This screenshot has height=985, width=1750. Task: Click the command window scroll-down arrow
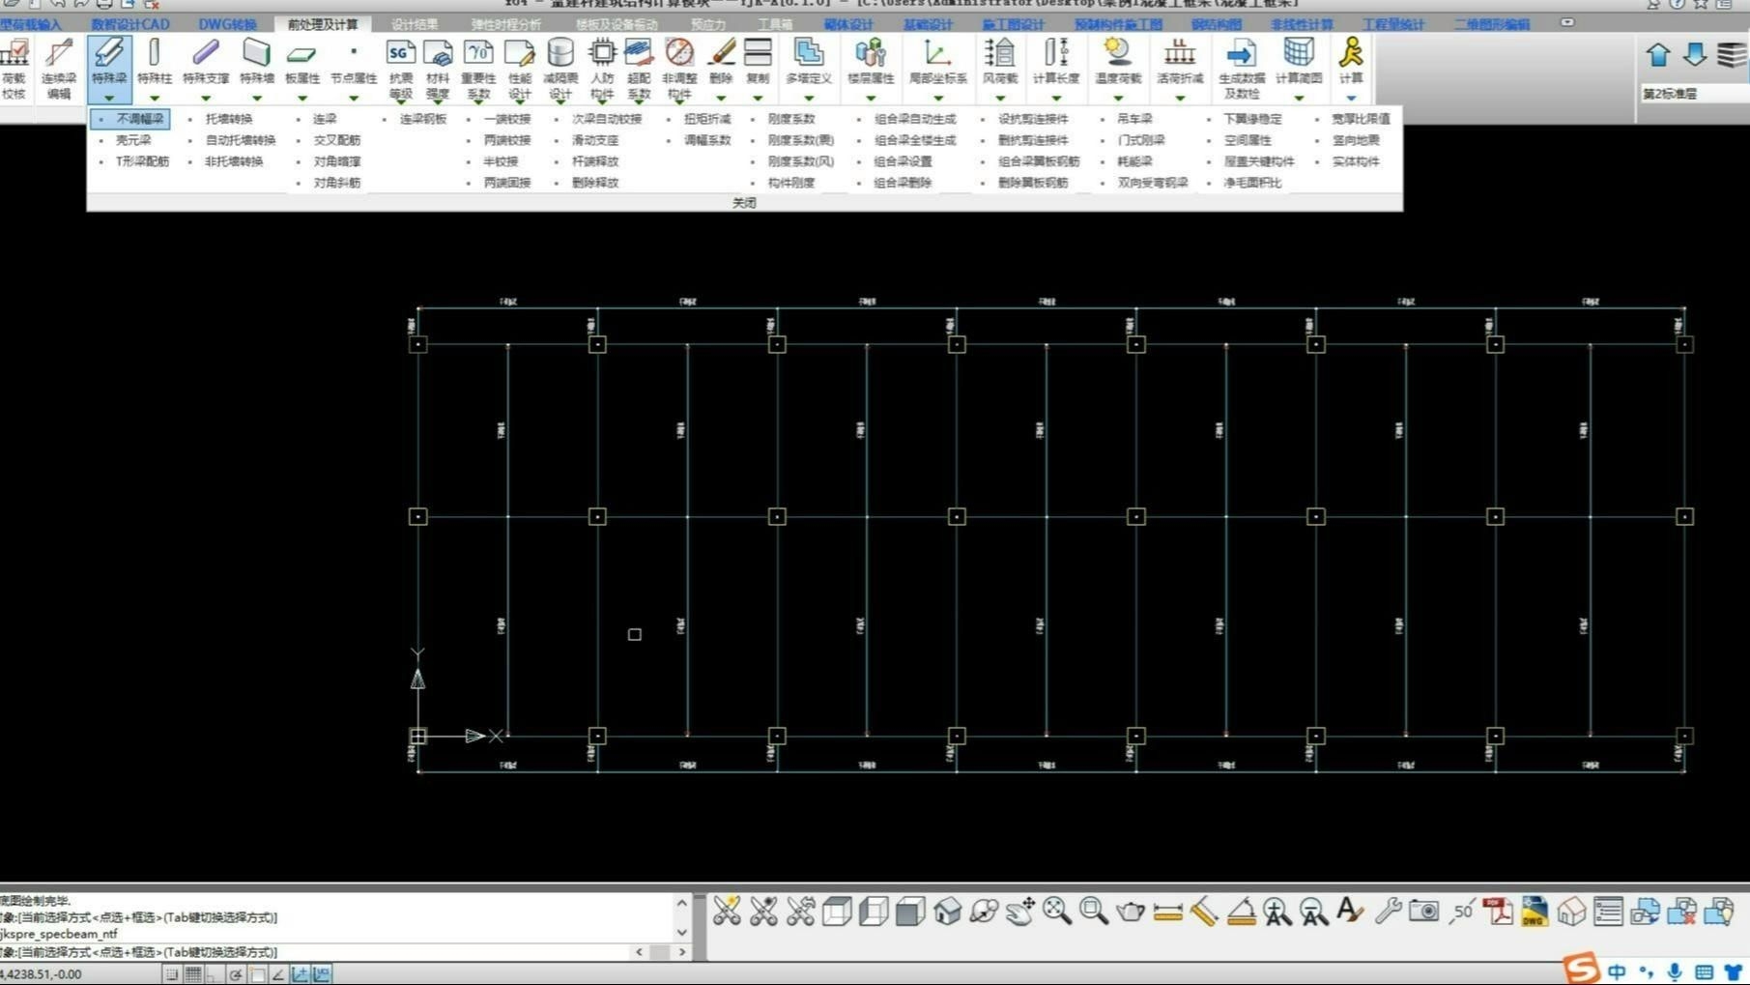coord(681,933)
